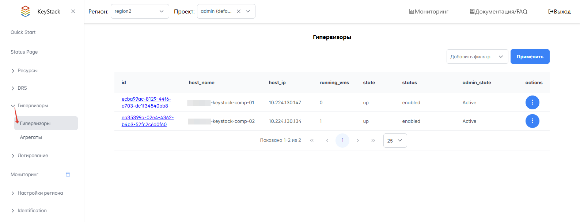Expand the DRS sidebar section

22,88
